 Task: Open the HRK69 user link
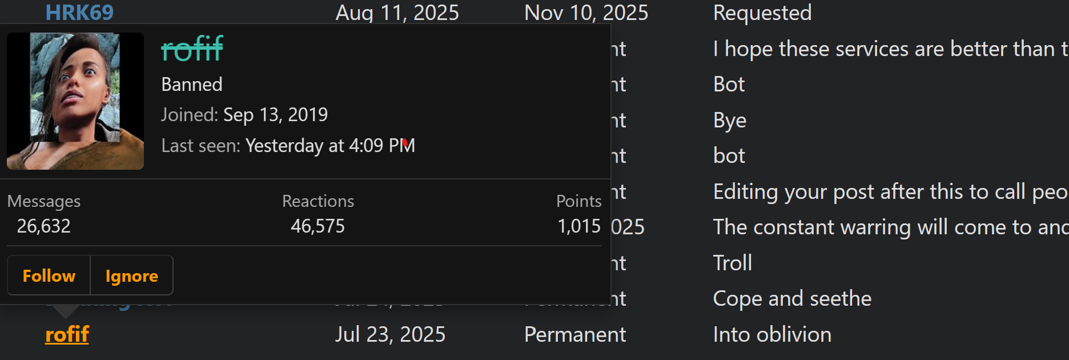[x=79, y=13]
